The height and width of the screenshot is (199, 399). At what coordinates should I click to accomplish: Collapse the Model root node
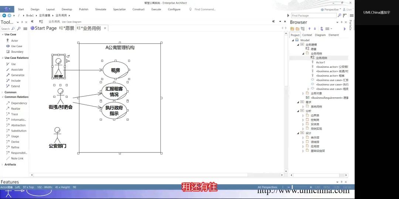[x=293, y=40]
